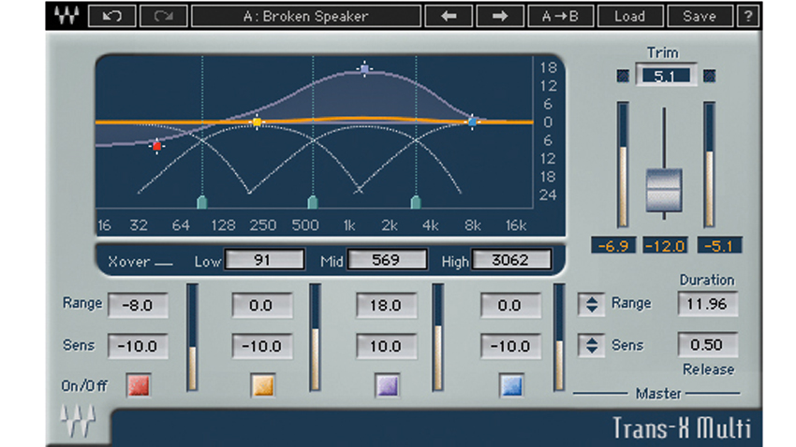The width and height of the screenshot is (796, 447).
Task: Open help with the question mark button
Action: [748, 16]
